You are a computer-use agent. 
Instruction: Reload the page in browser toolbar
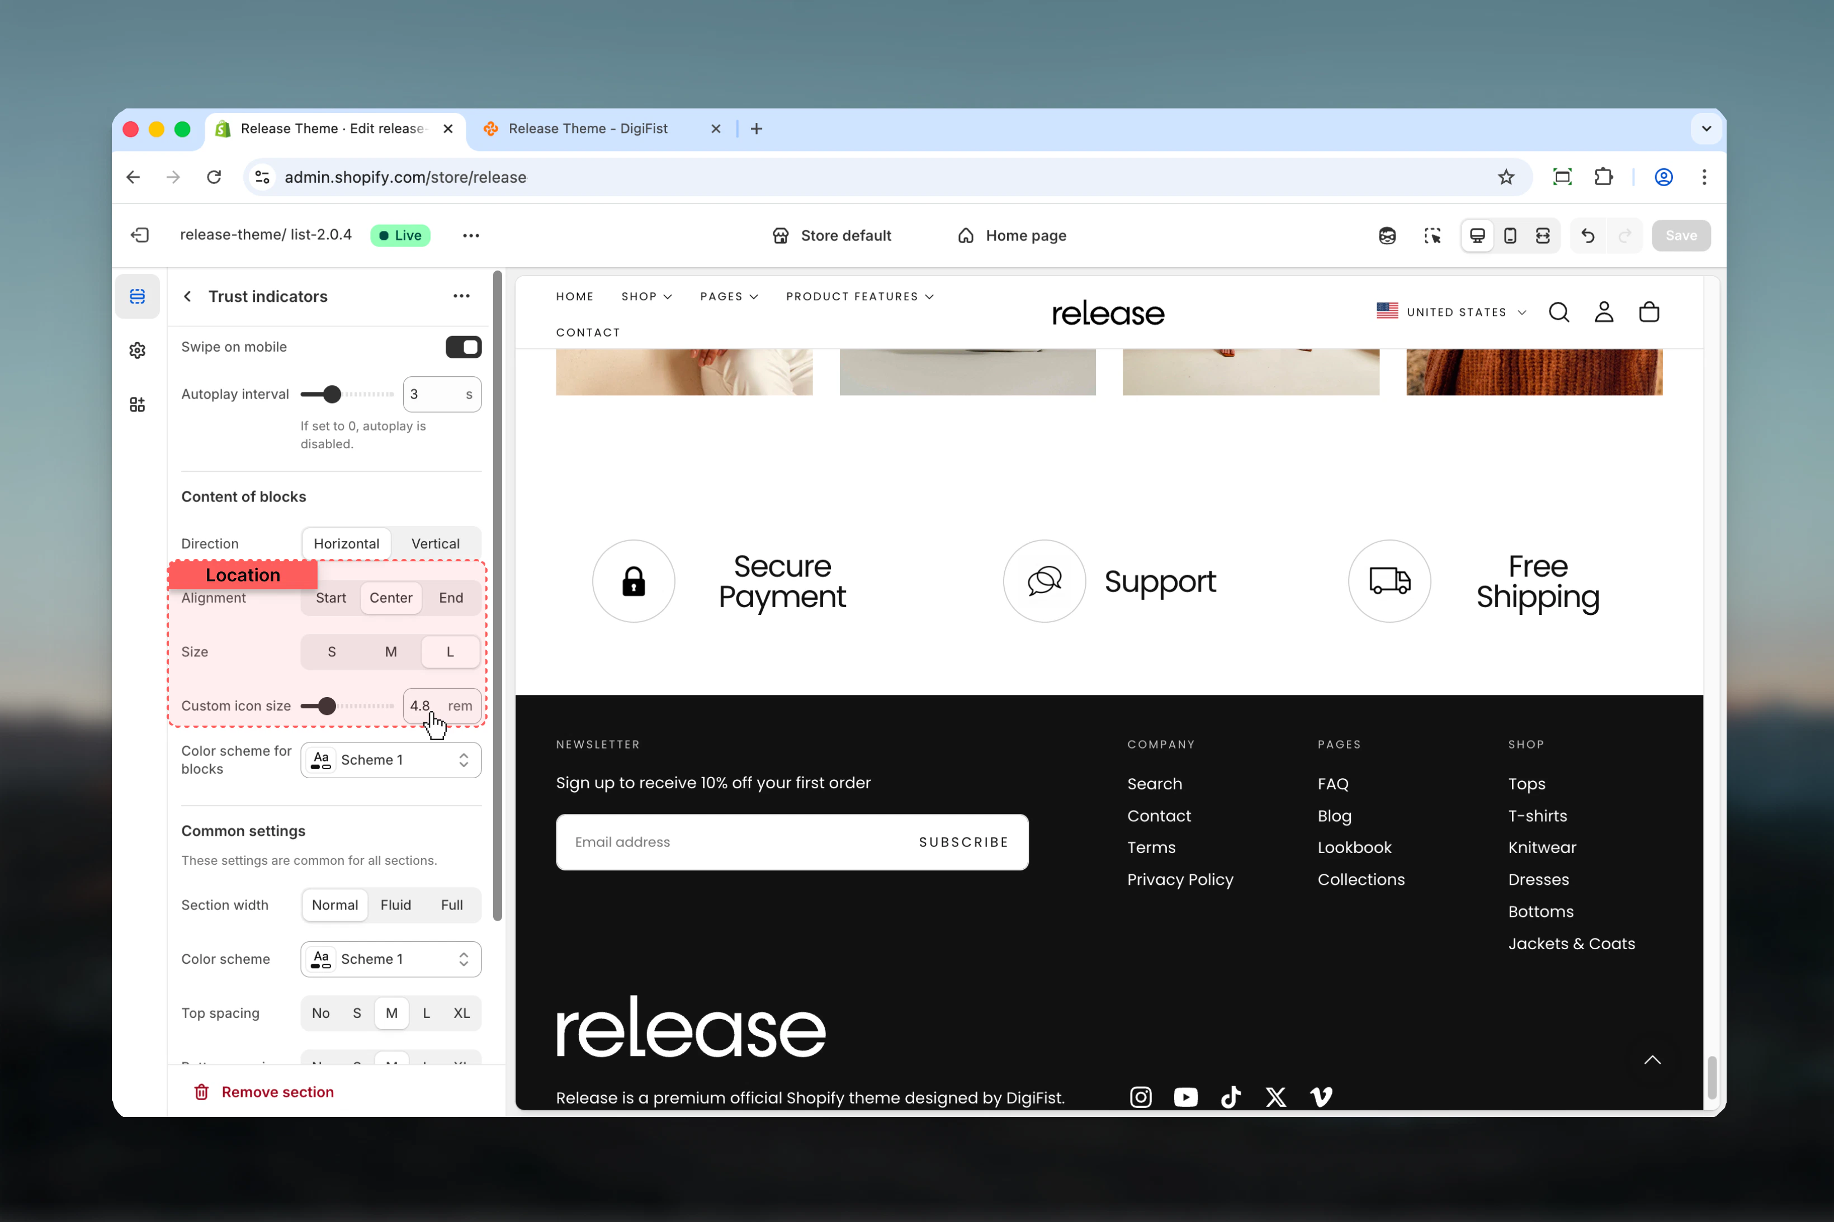(x=214, y=177)
